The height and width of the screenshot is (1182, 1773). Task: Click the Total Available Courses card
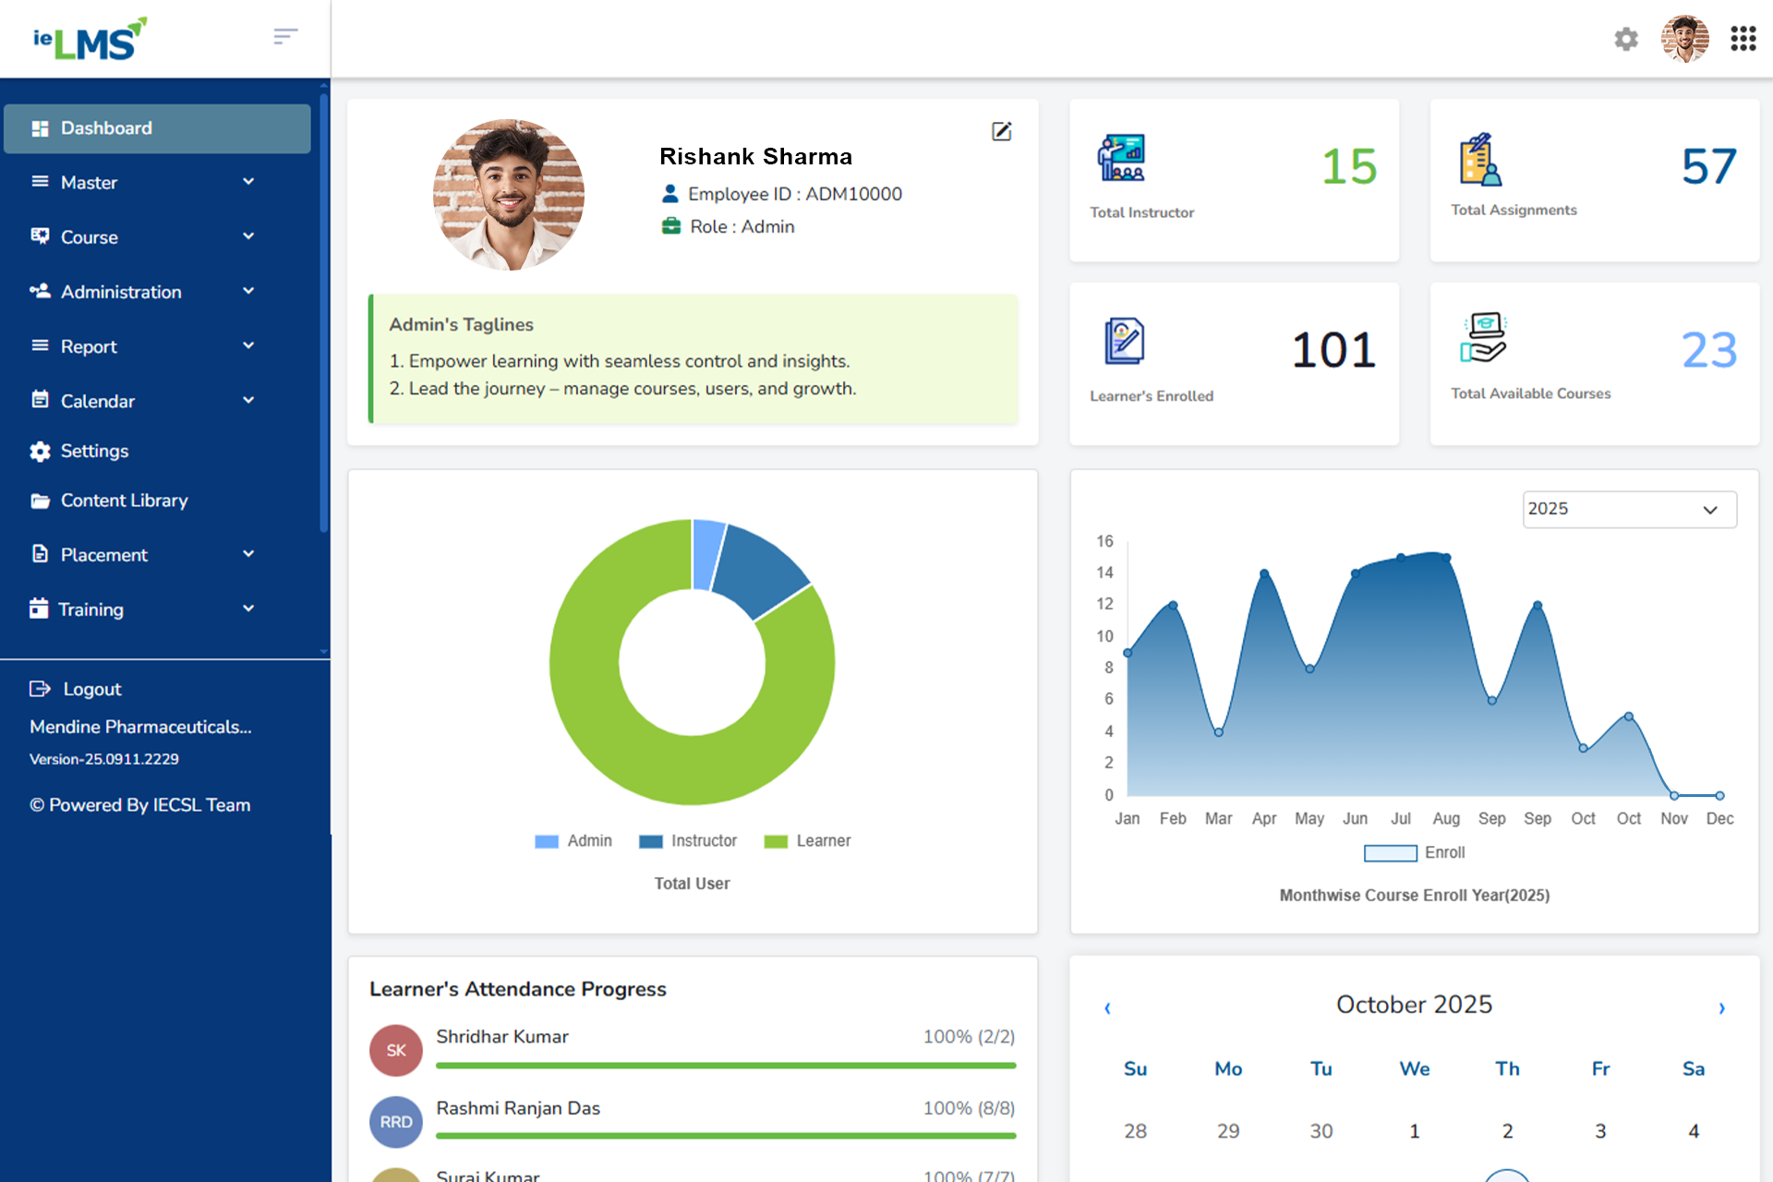pos(1594,363)
